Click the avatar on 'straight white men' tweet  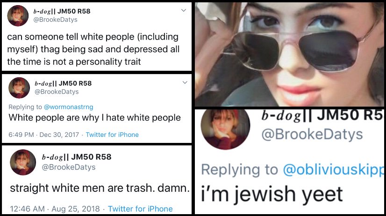23,162
